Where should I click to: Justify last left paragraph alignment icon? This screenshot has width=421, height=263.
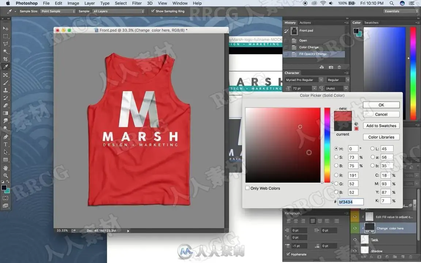coord(313,221)
